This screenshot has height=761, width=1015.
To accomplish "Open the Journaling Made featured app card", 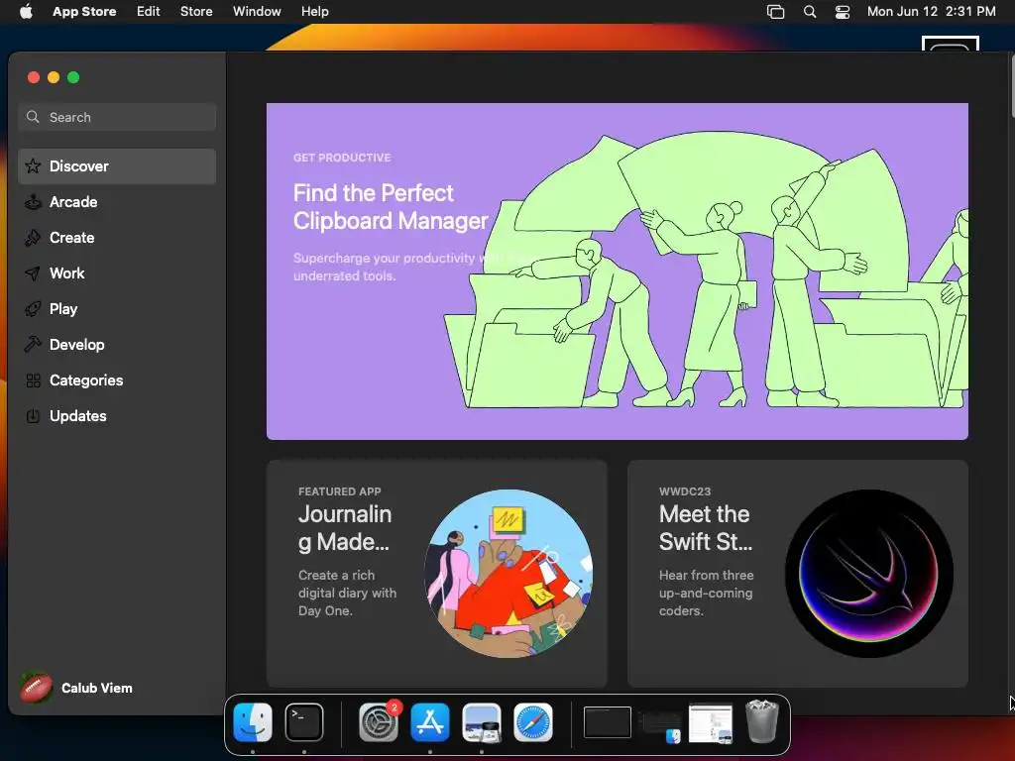I will 437,574.
